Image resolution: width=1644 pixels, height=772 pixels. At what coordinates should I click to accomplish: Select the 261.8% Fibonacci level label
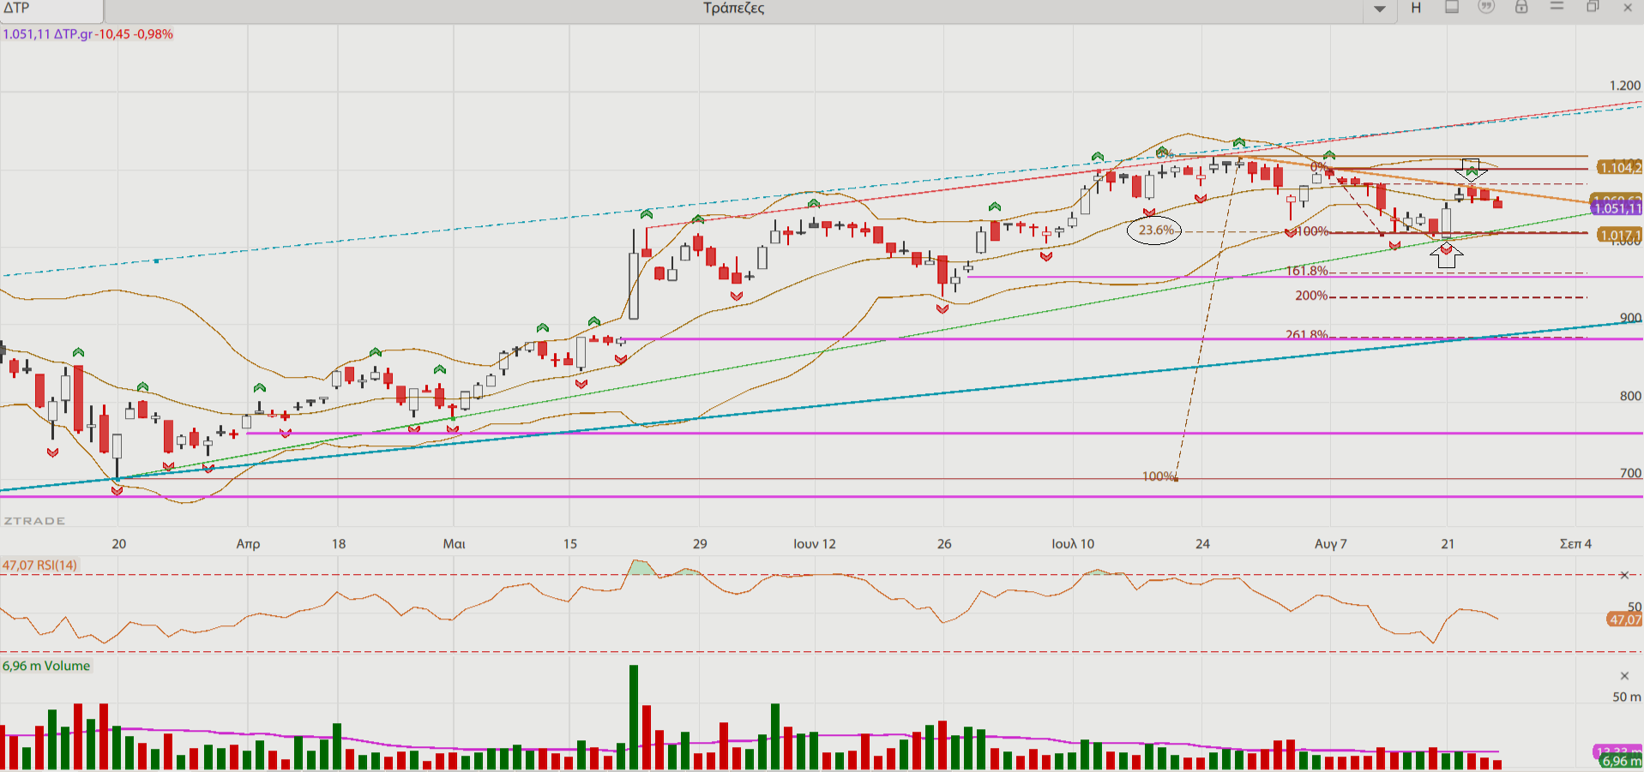pos(1307,334)
